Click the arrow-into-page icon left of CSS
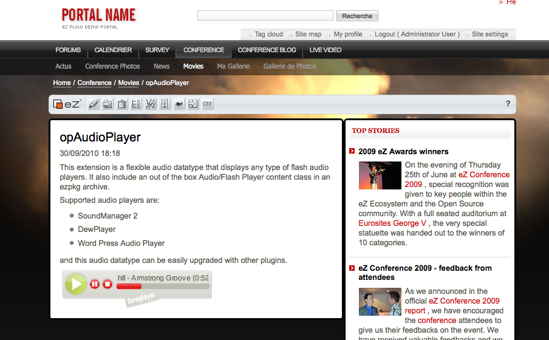Image resolution: width=549 pixels, height=340 pixels. tap(193, 104)
